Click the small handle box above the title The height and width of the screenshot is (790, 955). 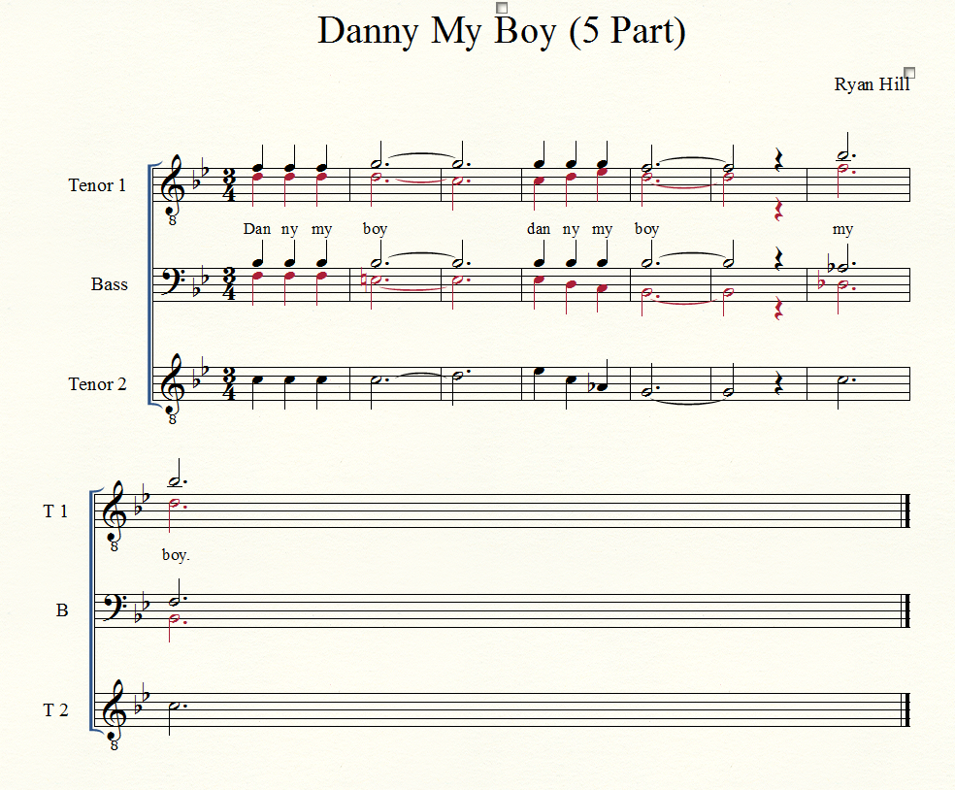[502, 8]
